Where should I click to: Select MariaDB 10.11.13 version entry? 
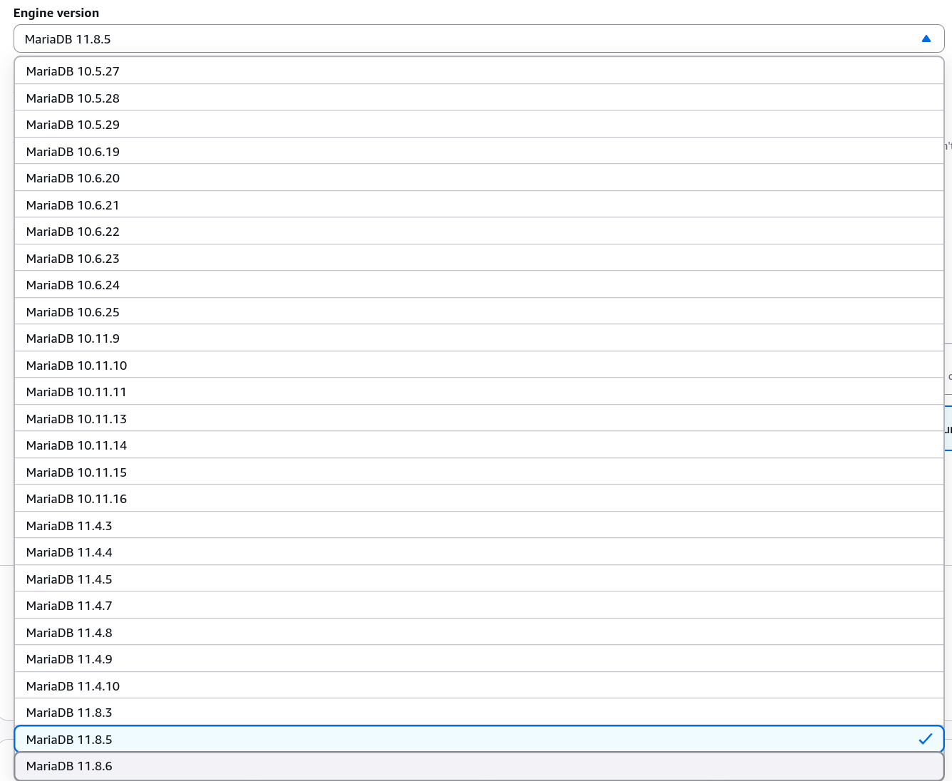pyautogui.click(x=76, y=419)
